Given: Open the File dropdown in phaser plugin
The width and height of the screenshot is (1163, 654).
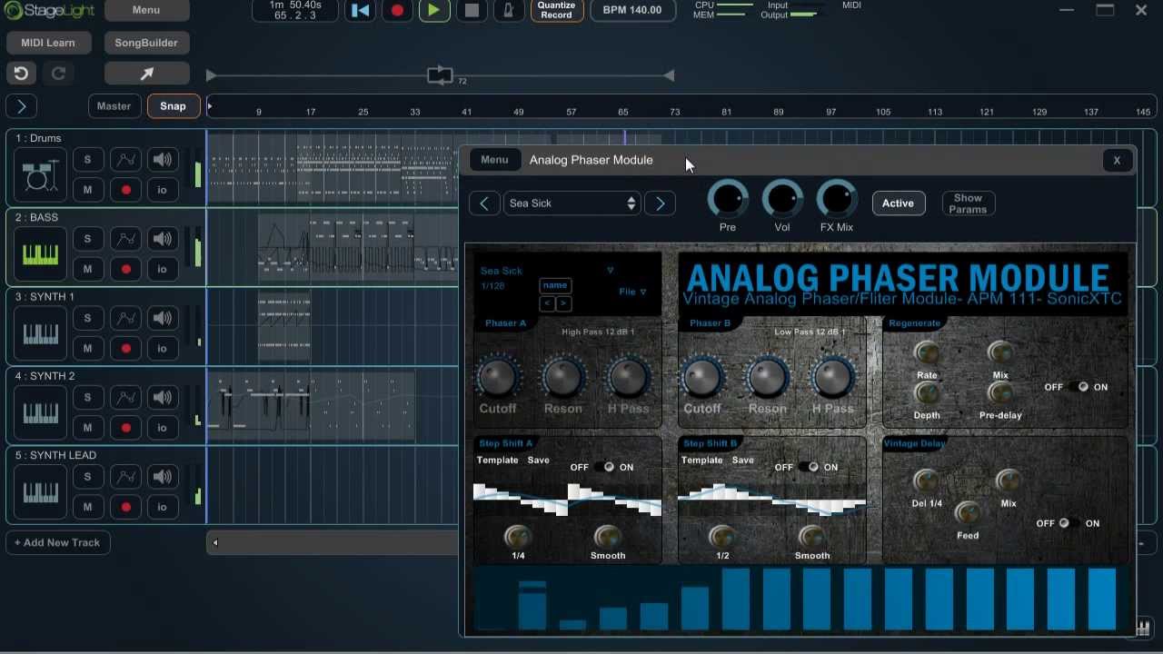Looking at the screenshot, I should [632, 292].
